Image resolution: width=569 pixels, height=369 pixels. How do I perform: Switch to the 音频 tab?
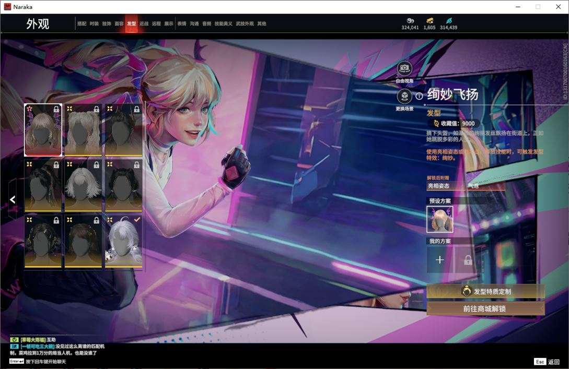207,23
